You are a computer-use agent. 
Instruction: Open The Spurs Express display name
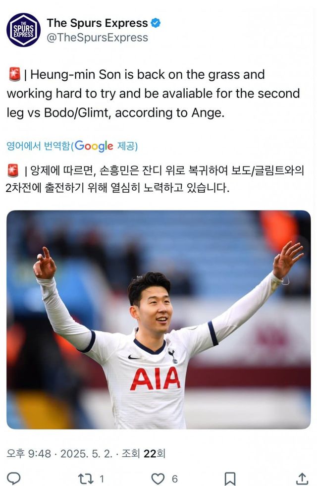[97, 23]
